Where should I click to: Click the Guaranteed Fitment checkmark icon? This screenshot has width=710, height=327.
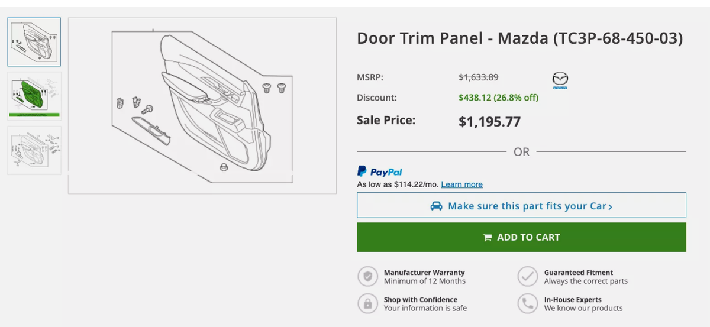[x=527, y=276]
